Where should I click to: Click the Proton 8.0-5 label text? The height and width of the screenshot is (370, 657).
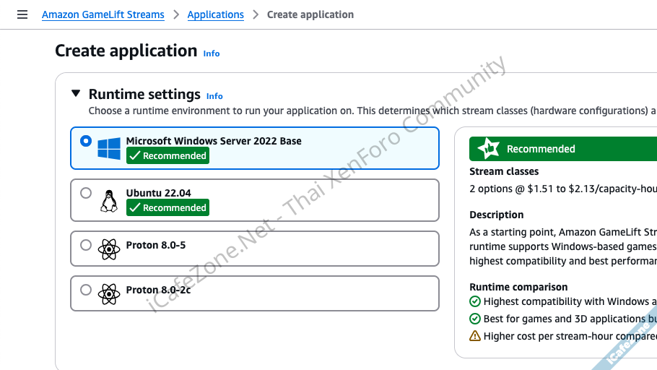(x=156, y=245)
